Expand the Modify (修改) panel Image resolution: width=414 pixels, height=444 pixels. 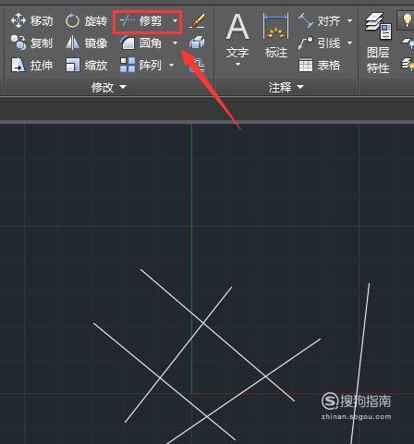[x=108, y=88]
